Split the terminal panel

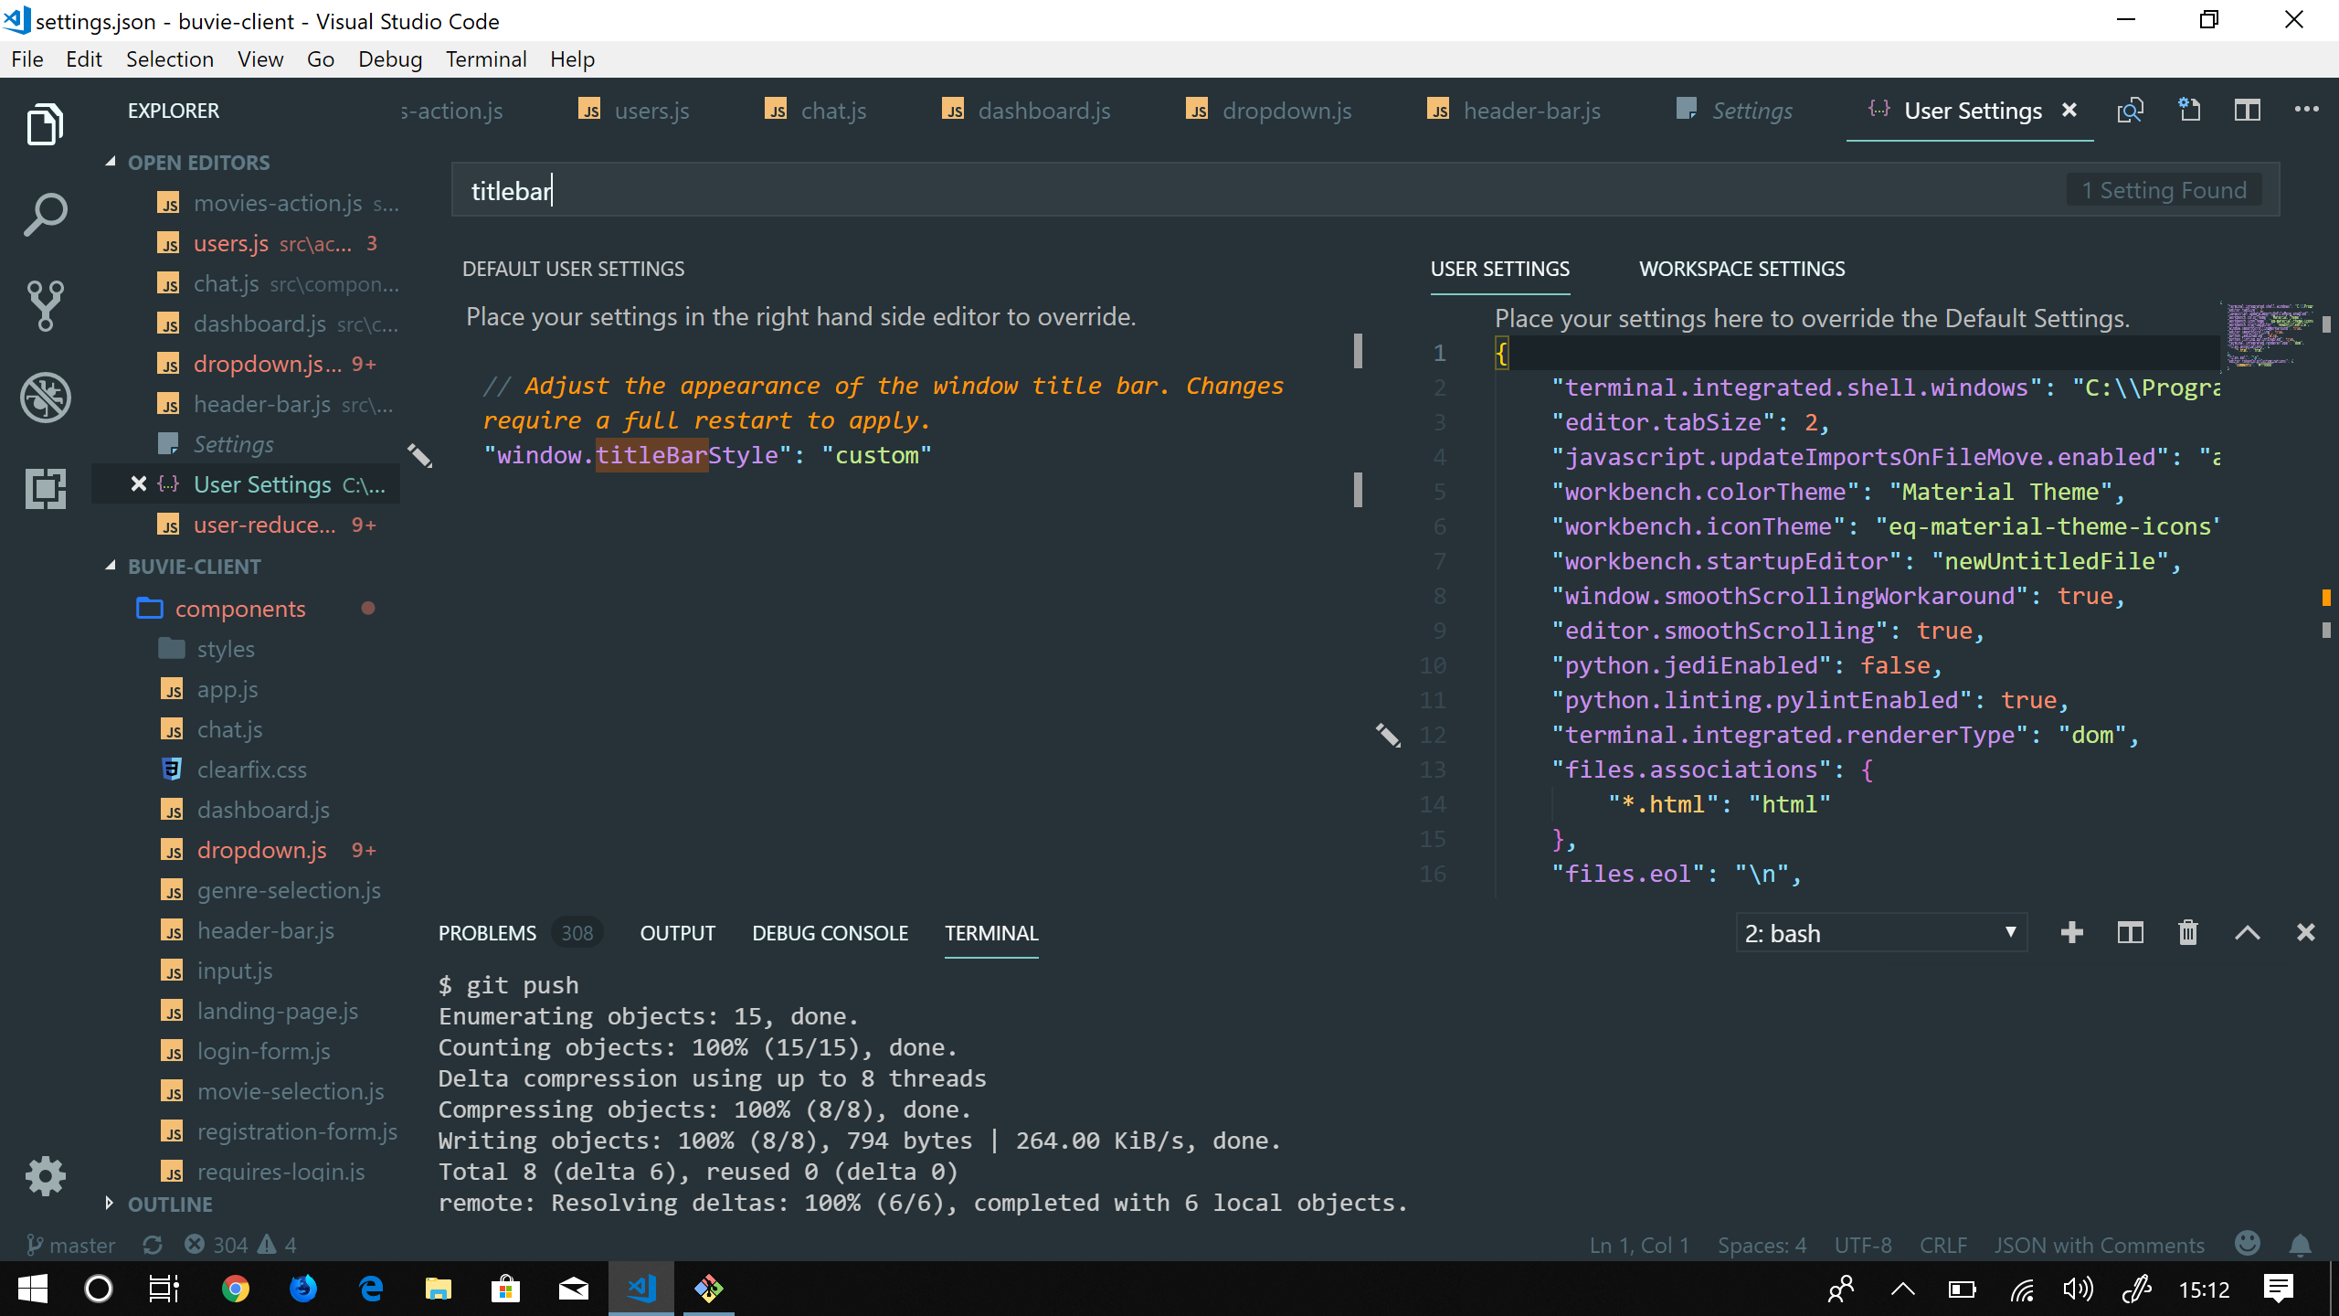point(2130,932)
